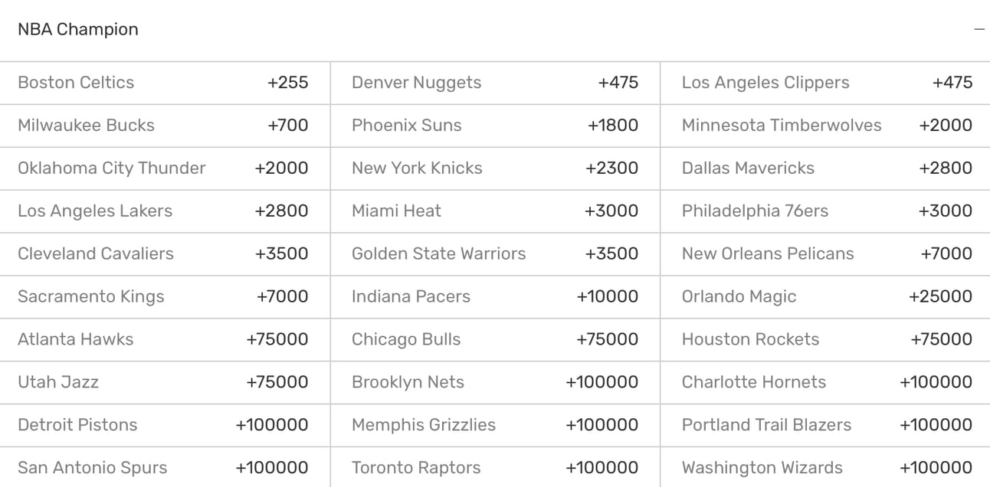Choose Los Angeles Clippers +475 bet
The height and width of the screenshot is (487, 990).
pos(825,83)
